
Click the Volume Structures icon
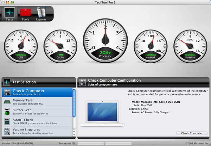[x=7, y=131]
